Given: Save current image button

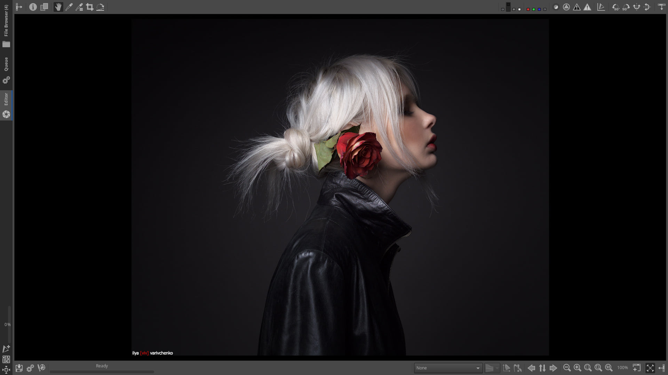Looking at the screenshot, I should (x=19, y=368).
